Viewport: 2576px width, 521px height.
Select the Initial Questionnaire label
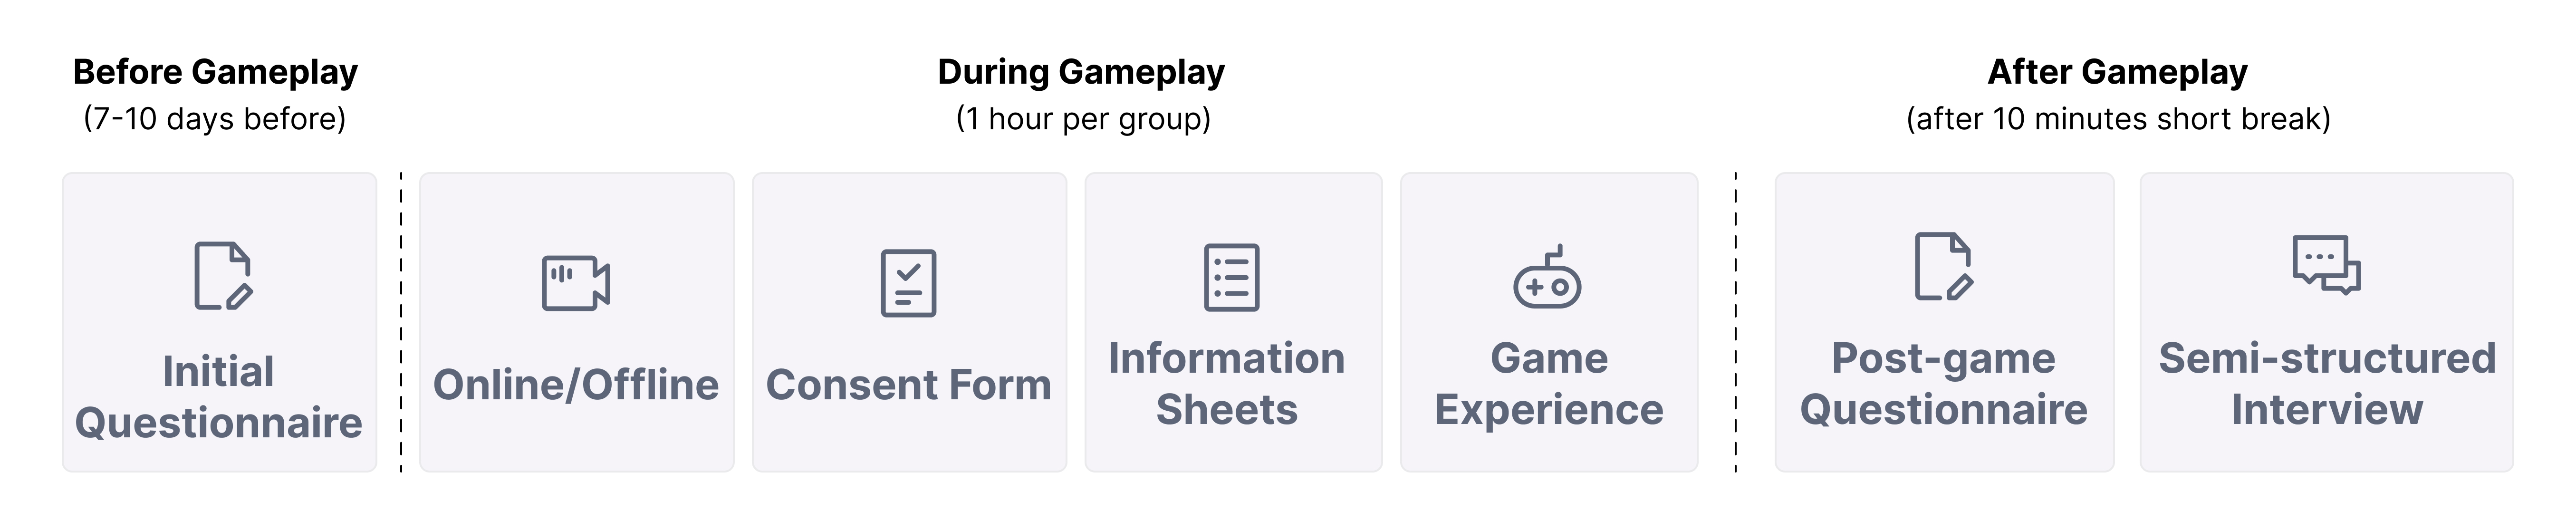click(x=219, y=397)
